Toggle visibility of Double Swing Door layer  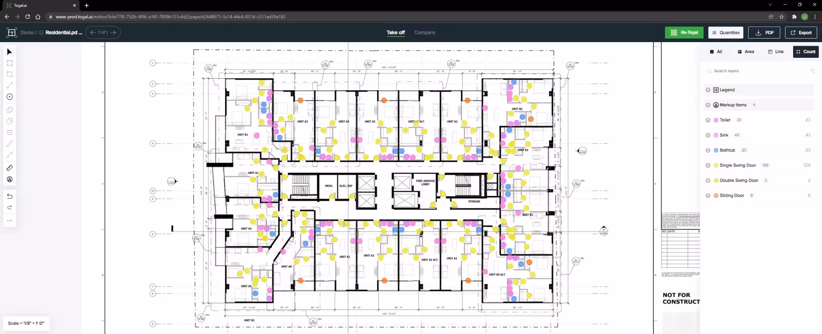pos(708,181)
